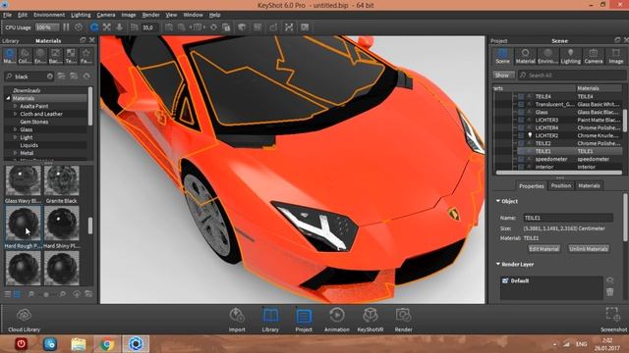Viewport: 629px width, 353px height.
Task: Open the Environments library tab
Action: click(x=40, y=56)
